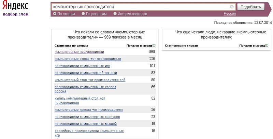The height and width of the screenshot is (139, 273).
Task: Click the value 83 in the table
Action: [153, 73]
